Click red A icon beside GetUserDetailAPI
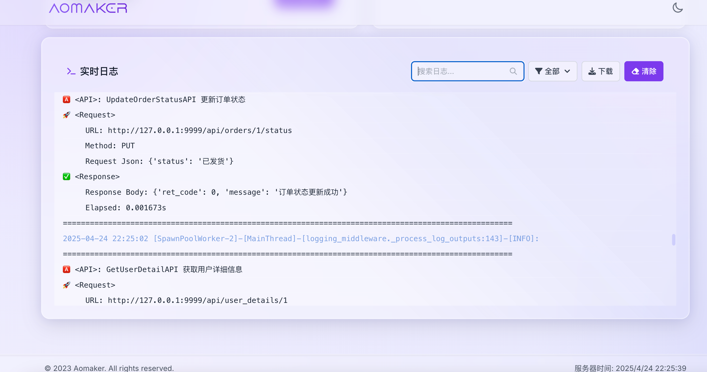707x372 pixels. (67, 269)
